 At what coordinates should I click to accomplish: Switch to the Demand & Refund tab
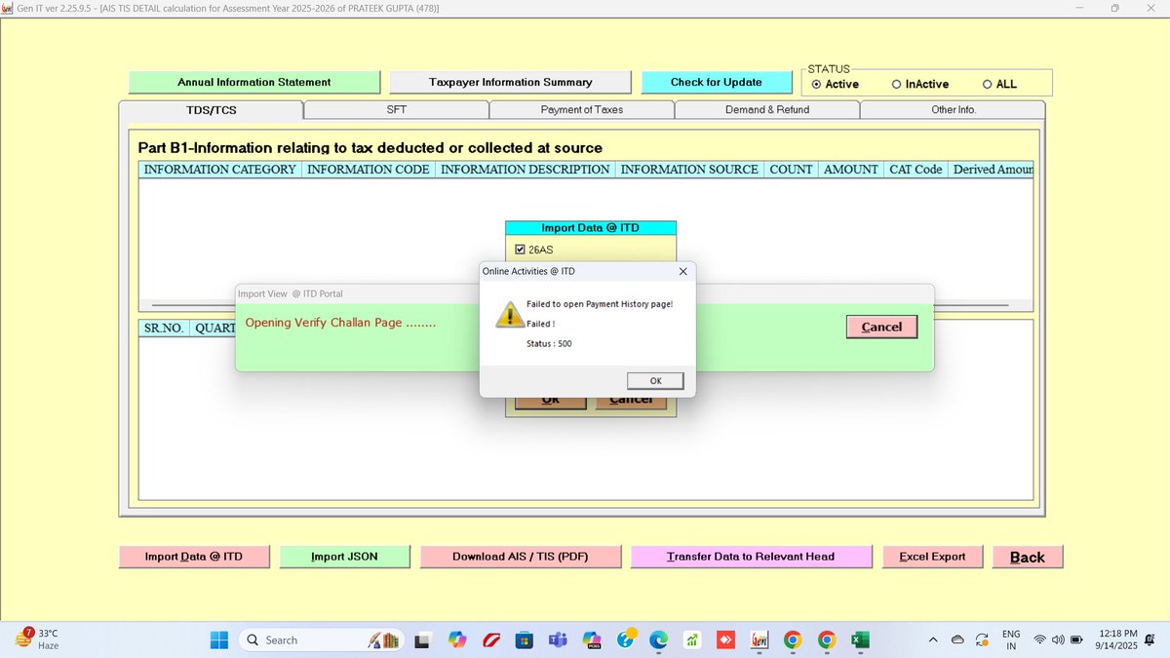pyautogui.click(x=767, y=110)
